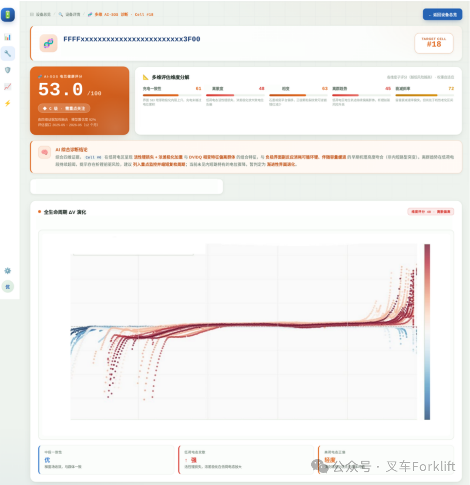Image resolution: width=470 pixels, height=485 pixels.
Task: Select the wrench diagnostics sidebar icon
Action: (8, 54)
